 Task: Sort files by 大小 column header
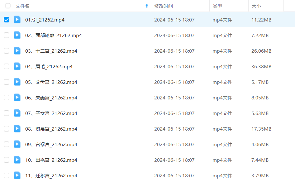click(x=256, y=6)
